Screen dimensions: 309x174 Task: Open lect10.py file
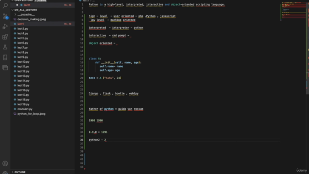click(x=23, y=62)
